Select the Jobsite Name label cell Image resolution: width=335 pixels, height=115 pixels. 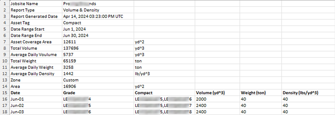[24, 4]
